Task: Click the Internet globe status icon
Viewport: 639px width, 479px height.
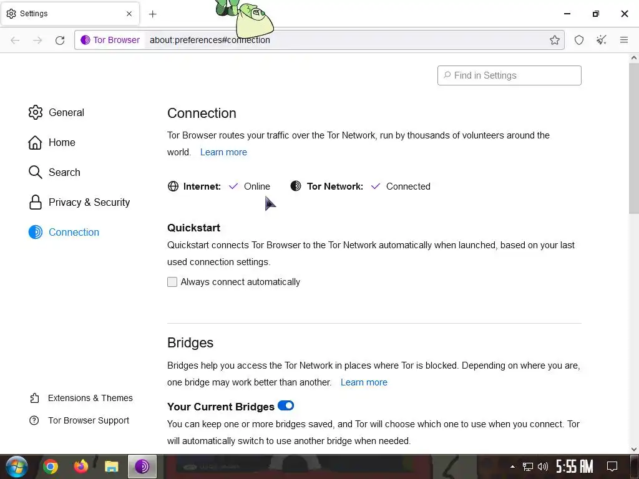Action: pos(173,186)
